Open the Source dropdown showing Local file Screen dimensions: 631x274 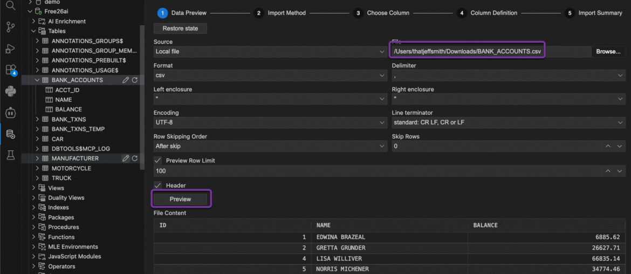[x=270, y=52]
